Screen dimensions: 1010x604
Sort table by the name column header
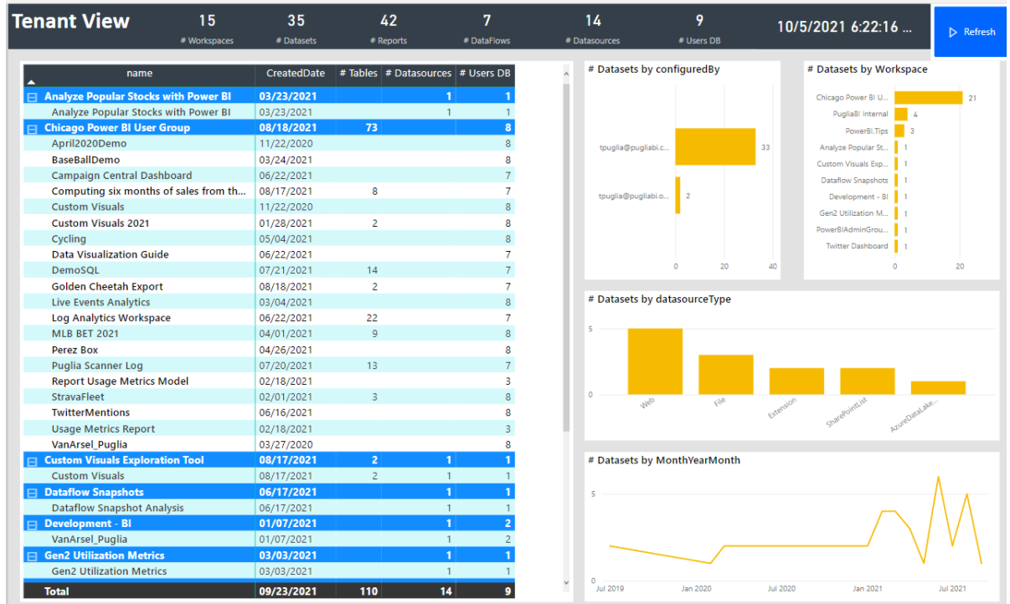click(x=139, y=74)
